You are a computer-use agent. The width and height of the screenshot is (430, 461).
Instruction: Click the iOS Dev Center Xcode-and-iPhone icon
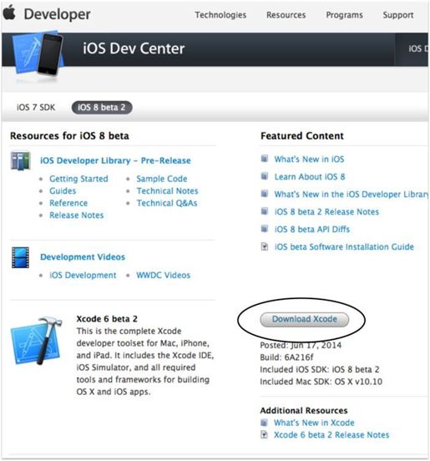pos(38,53)
